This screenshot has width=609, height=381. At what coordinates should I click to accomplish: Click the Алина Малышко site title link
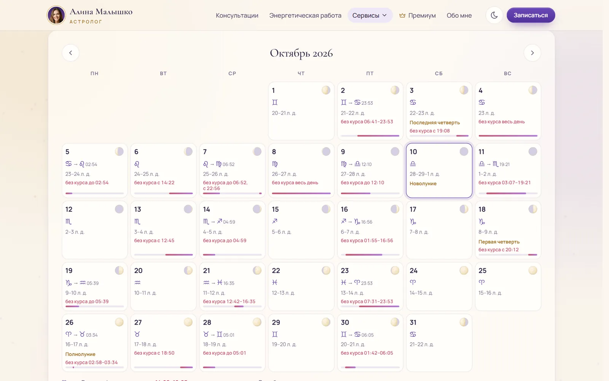101,12
